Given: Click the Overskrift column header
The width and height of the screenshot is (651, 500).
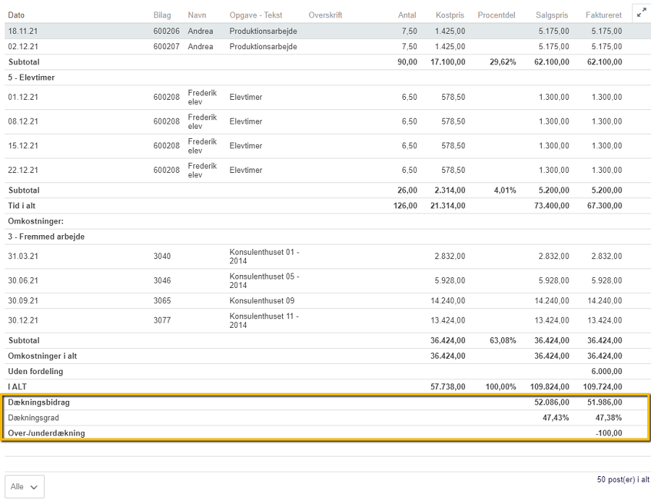Looking at the screenshot, I should coord(325,15).
